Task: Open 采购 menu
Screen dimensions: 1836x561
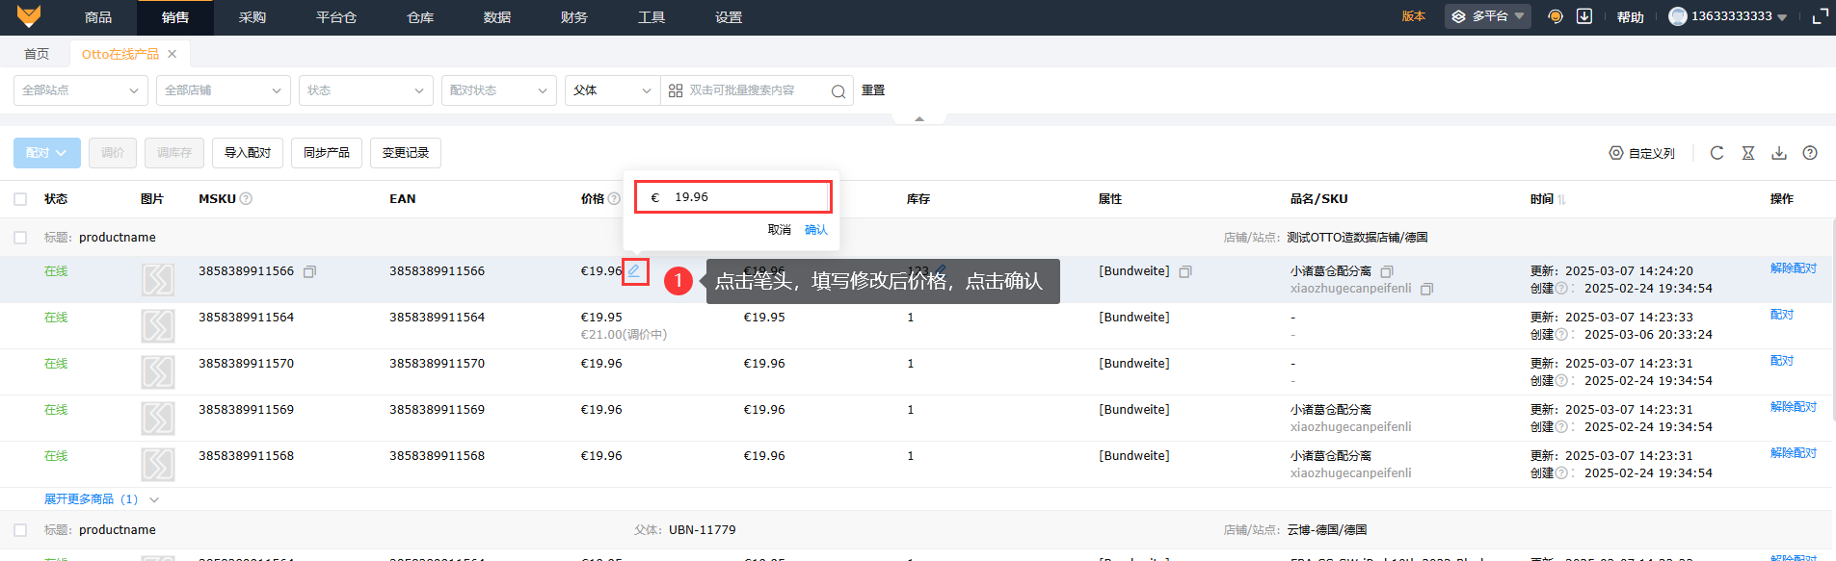Action: pyautogui.click(x=253, y=17)
